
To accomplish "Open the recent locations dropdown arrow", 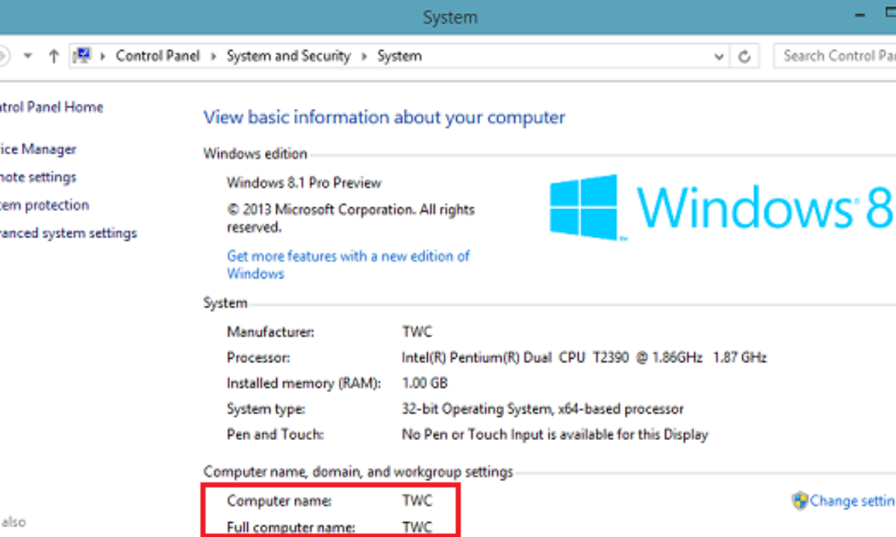I will point(28,56).
